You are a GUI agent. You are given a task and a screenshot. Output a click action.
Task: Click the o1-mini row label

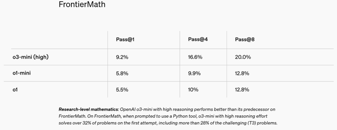point(21,73)
